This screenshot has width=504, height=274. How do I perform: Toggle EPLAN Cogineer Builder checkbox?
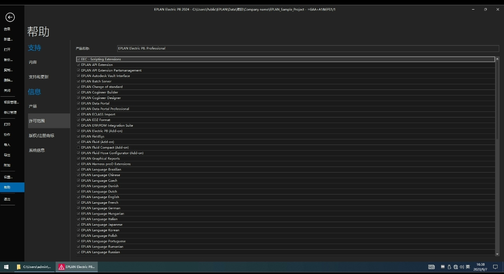point(78,92)
